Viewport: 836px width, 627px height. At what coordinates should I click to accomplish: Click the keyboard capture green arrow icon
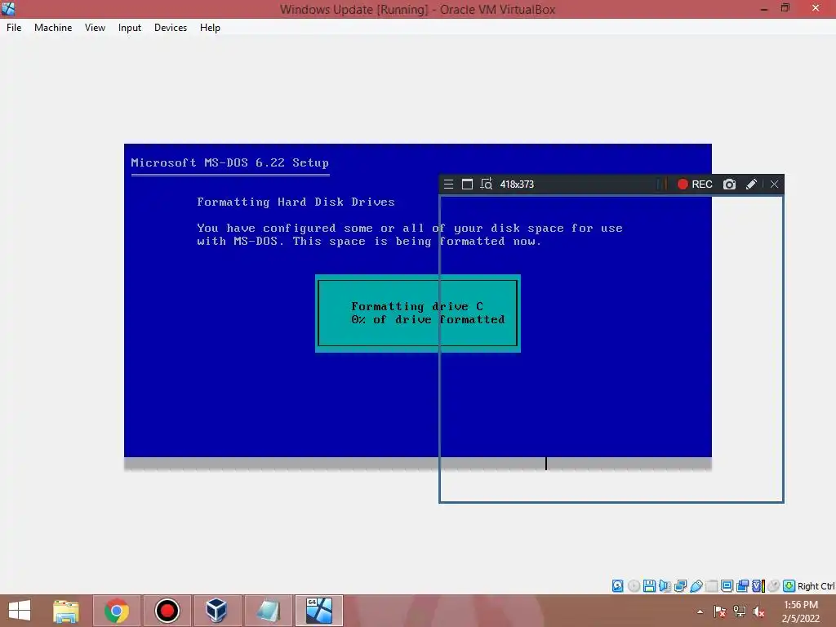789,586
